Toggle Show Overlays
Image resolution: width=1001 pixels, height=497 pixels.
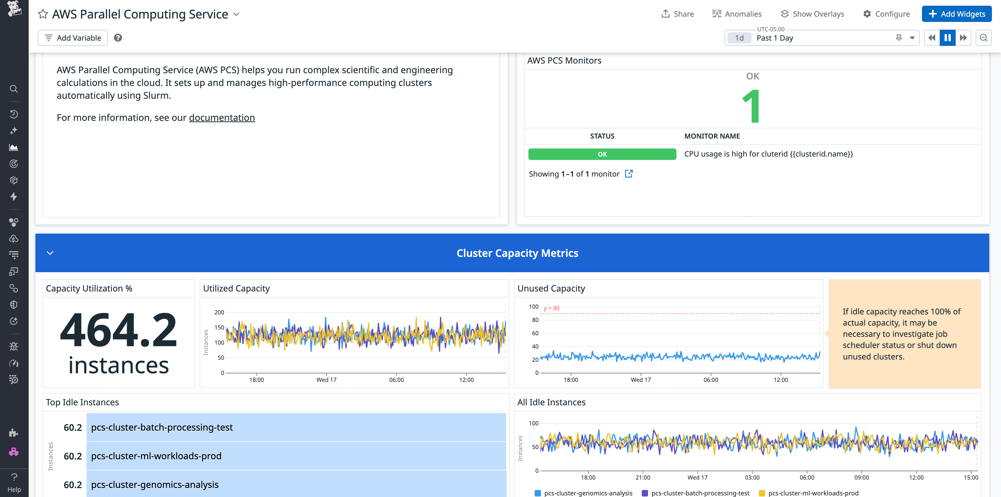(812, 14)
